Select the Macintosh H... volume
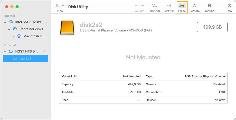The height and width of the screenshot is (120, 236). click(x=34, y=36)
